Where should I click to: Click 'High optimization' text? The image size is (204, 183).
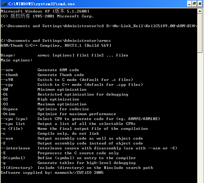click(x=58, y=99)
